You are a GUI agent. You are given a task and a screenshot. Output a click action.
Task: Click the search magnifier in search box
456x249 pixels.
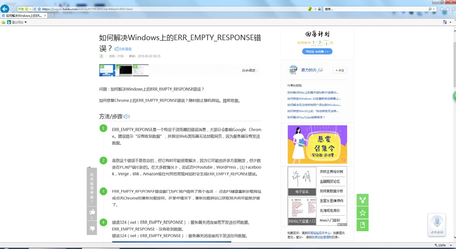[x=430, y=9]
